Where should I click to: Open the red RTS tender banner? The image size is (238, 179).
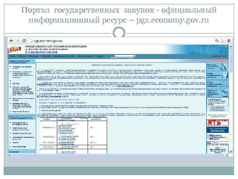click(218, 122)
